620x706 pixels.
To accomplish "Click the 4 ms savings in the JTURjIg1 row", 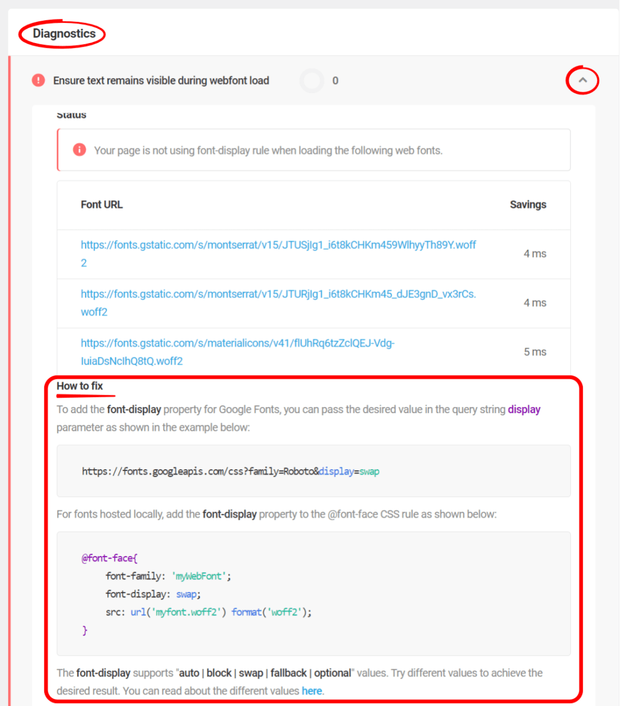I will (x=535, y=302).
